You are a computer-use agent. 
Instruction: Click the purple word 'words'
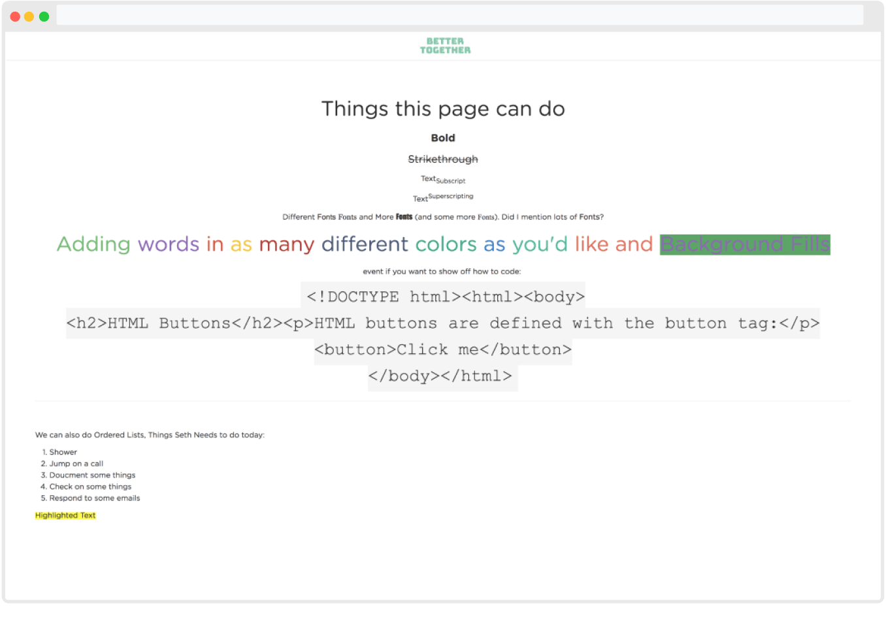pos(169,244)
